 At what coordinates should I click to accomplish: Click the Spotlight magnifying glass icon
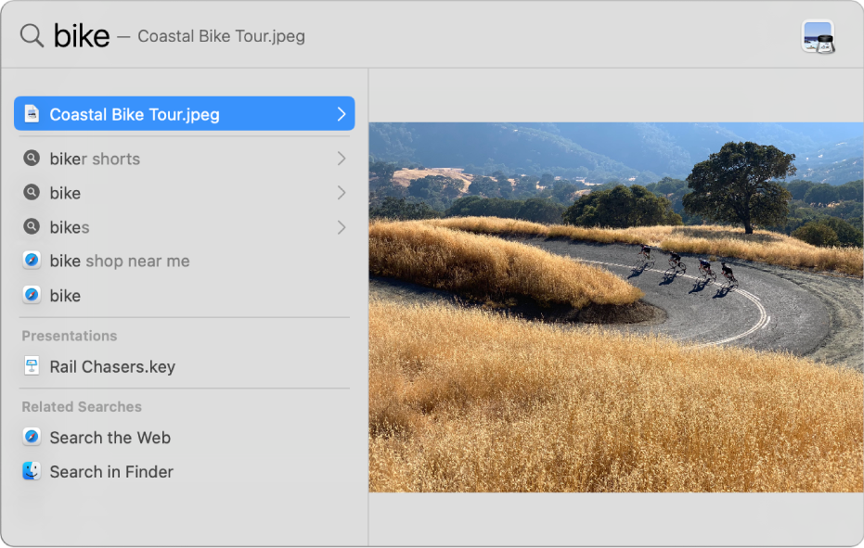32,36
